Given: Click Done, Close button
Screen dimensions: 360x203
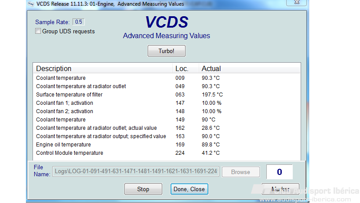Looking at the screenshot, I should pyautogui.click(x=189, y=189).
